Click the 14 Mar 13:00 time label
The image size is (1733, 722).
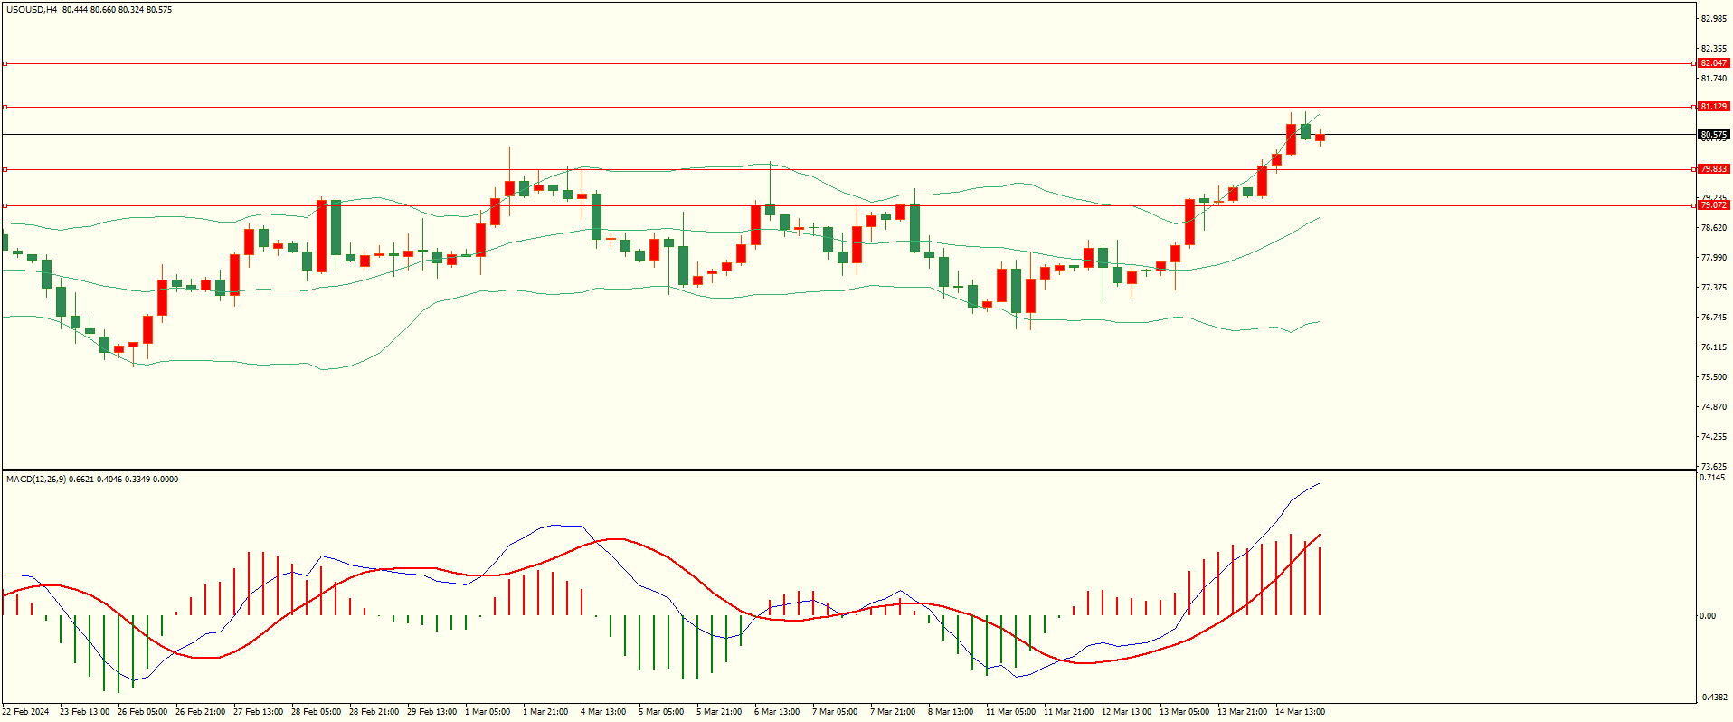point(1300,712)
